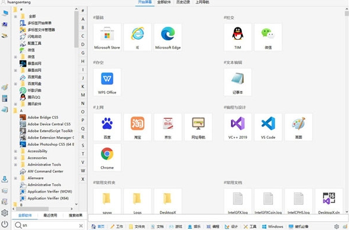Expand the 百度网盘 folder node
Screen dimensions: 349x230
coord(15,84)
